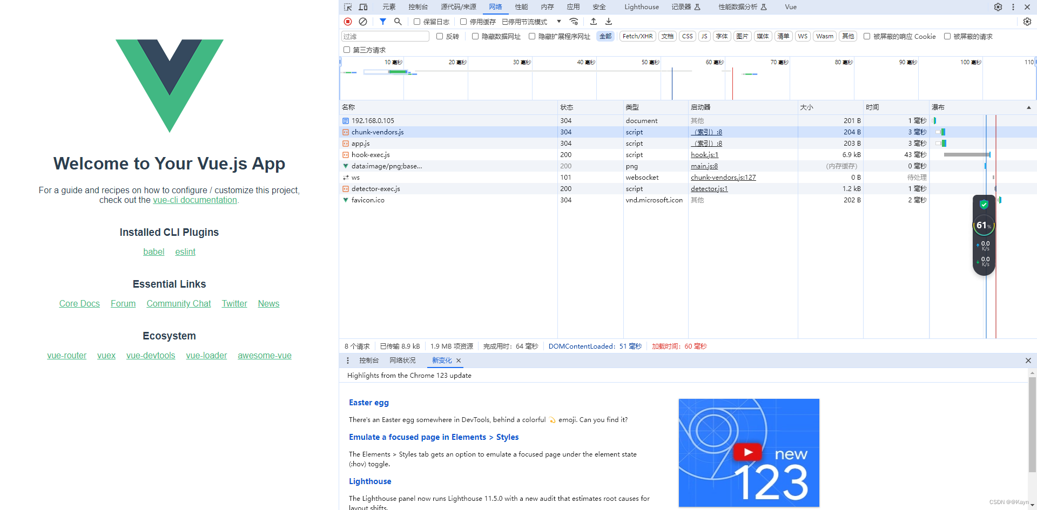1037x510 pixels.
Task: Sort by 瀑布 column arrow
Action: tap(1029, 107)
